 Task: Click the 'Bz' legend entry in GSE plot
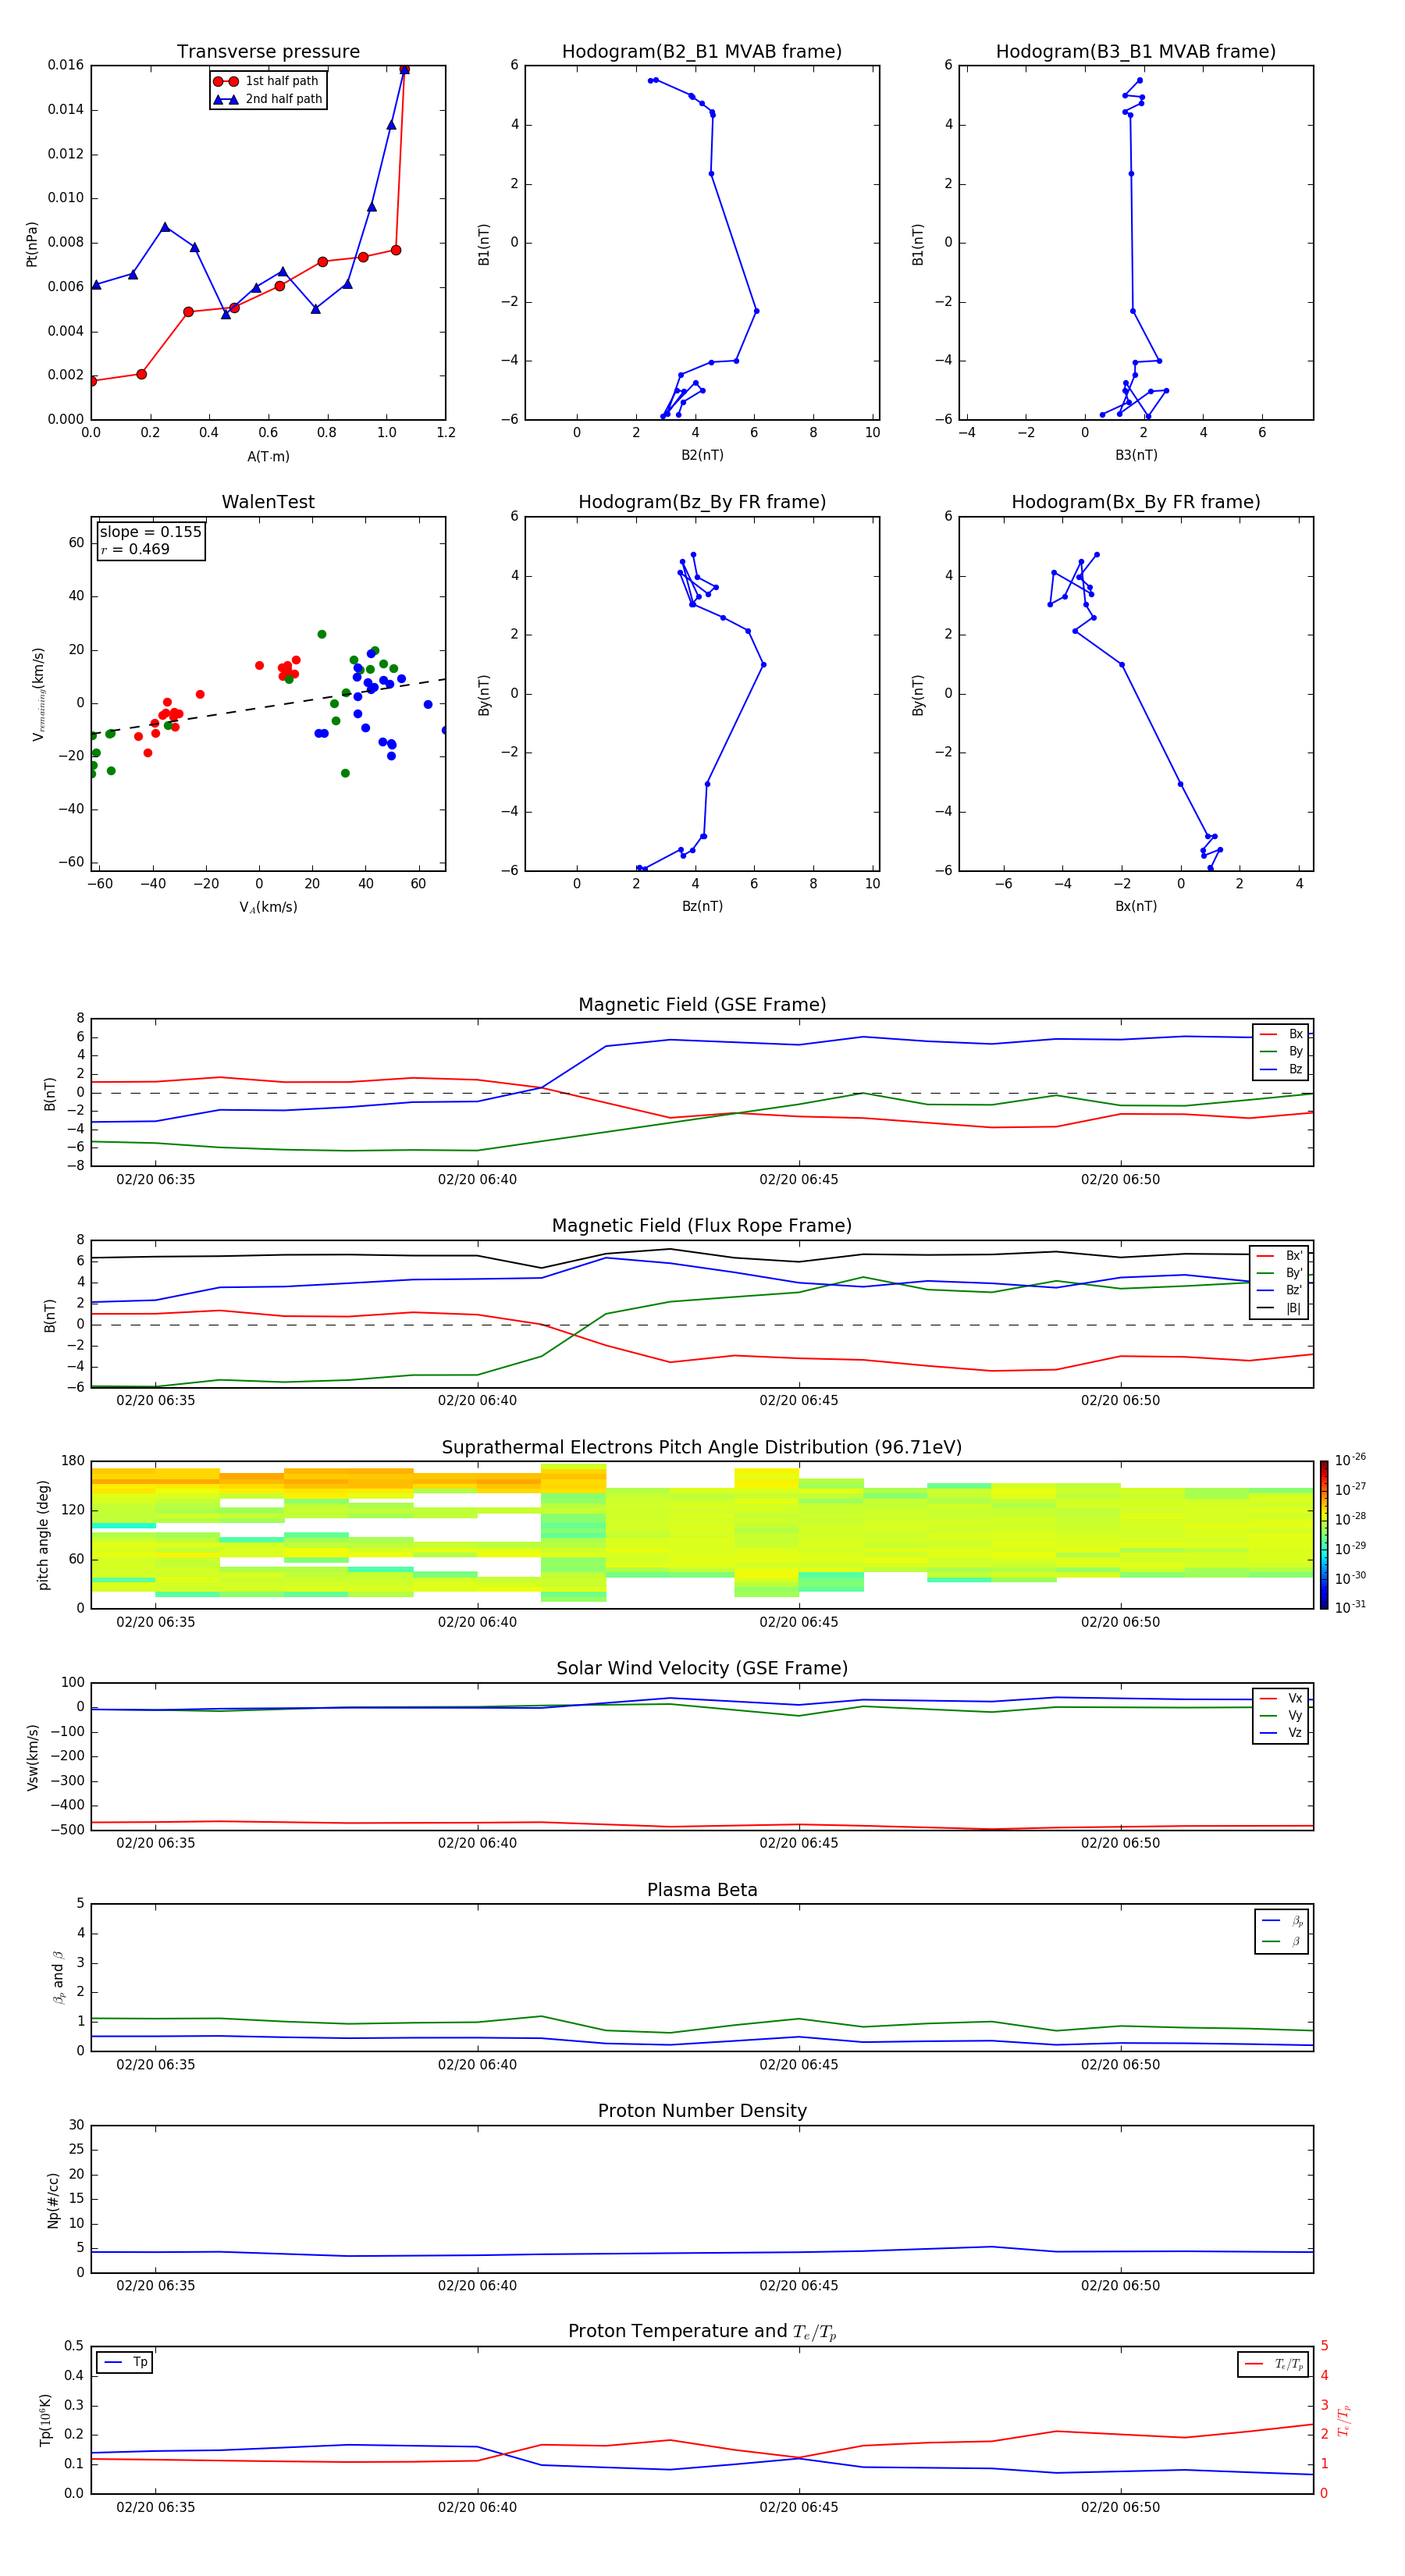tap(1281, 1069)
